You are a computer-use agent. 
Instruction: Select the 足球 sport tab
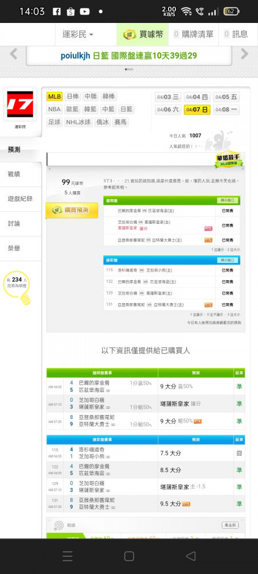(54, 122)
